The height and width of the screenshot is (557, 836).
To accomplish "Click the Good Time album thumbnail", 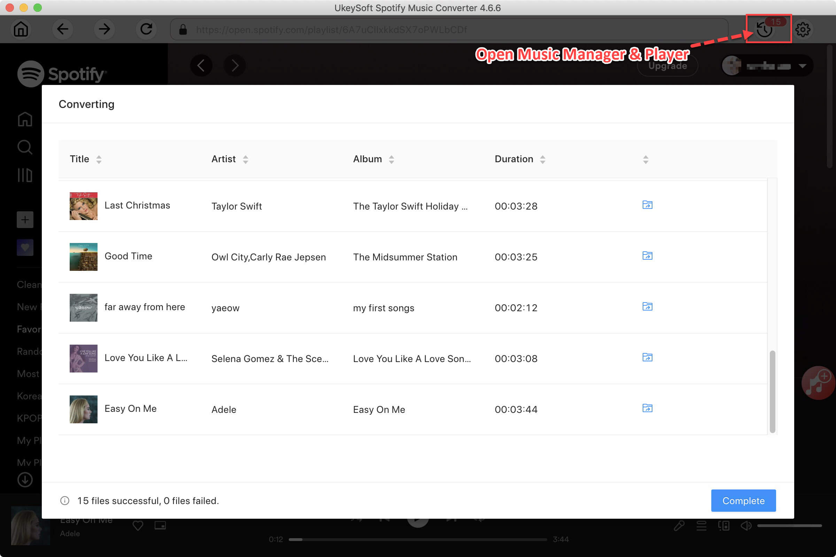I will pyautogui.click(x=84, y=257).
